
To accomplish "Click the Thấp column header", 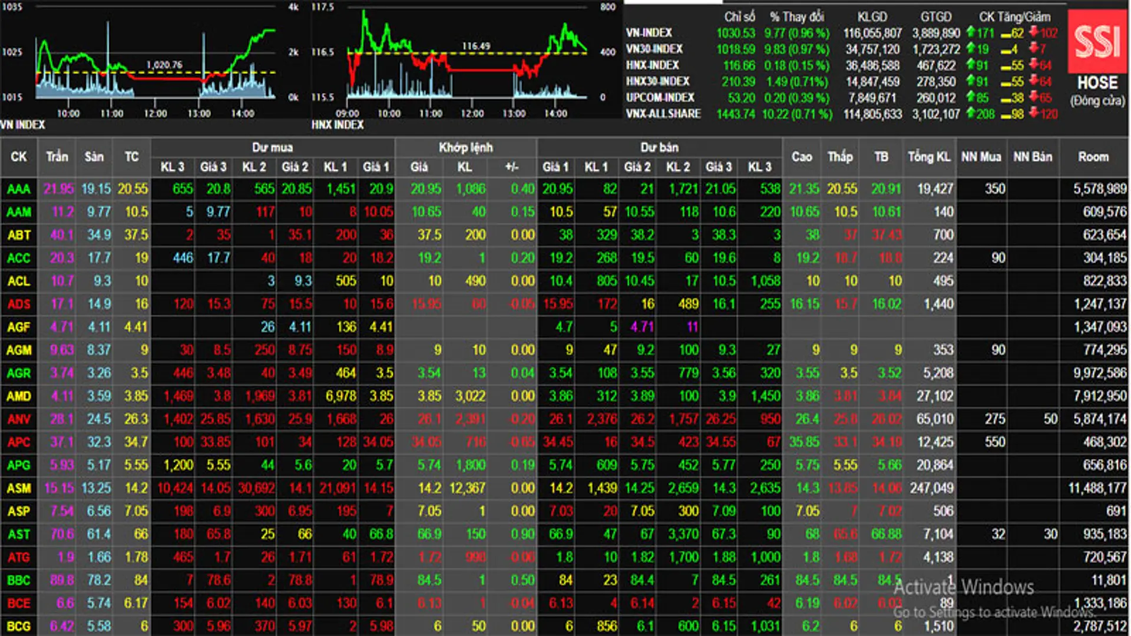I will (840, 157).
